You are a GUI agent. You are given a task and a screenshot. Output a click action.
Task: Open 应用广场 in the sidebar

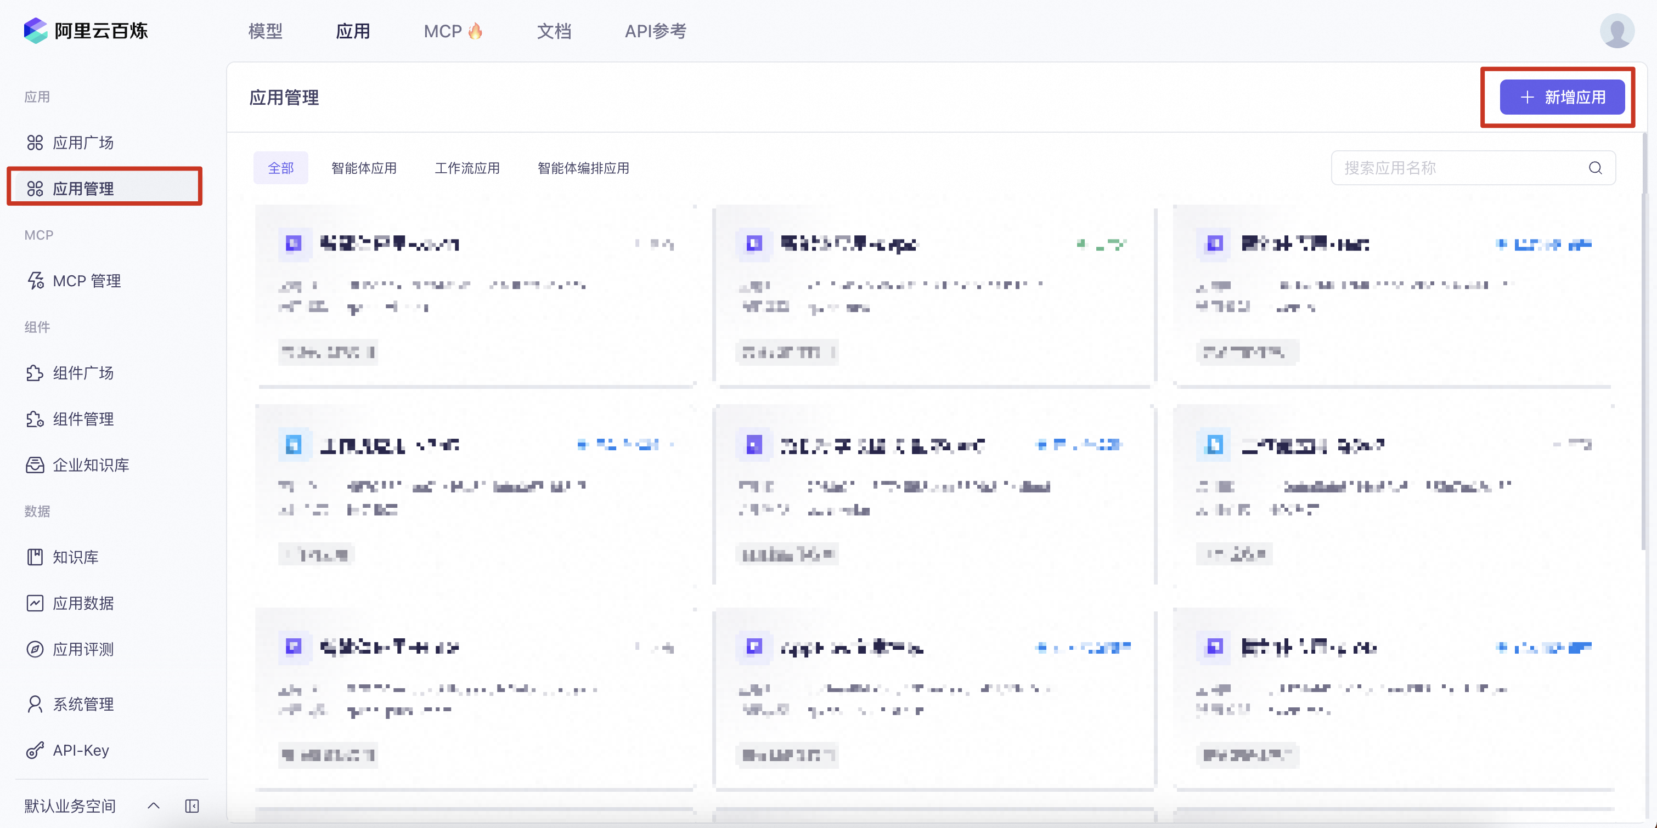click(83, 142)
